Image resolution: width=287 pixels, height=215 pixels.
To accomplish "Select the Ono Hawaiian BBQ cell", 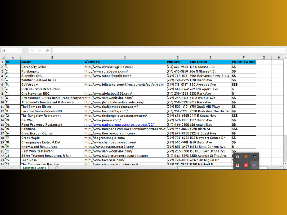I will (x=52, y=93).
